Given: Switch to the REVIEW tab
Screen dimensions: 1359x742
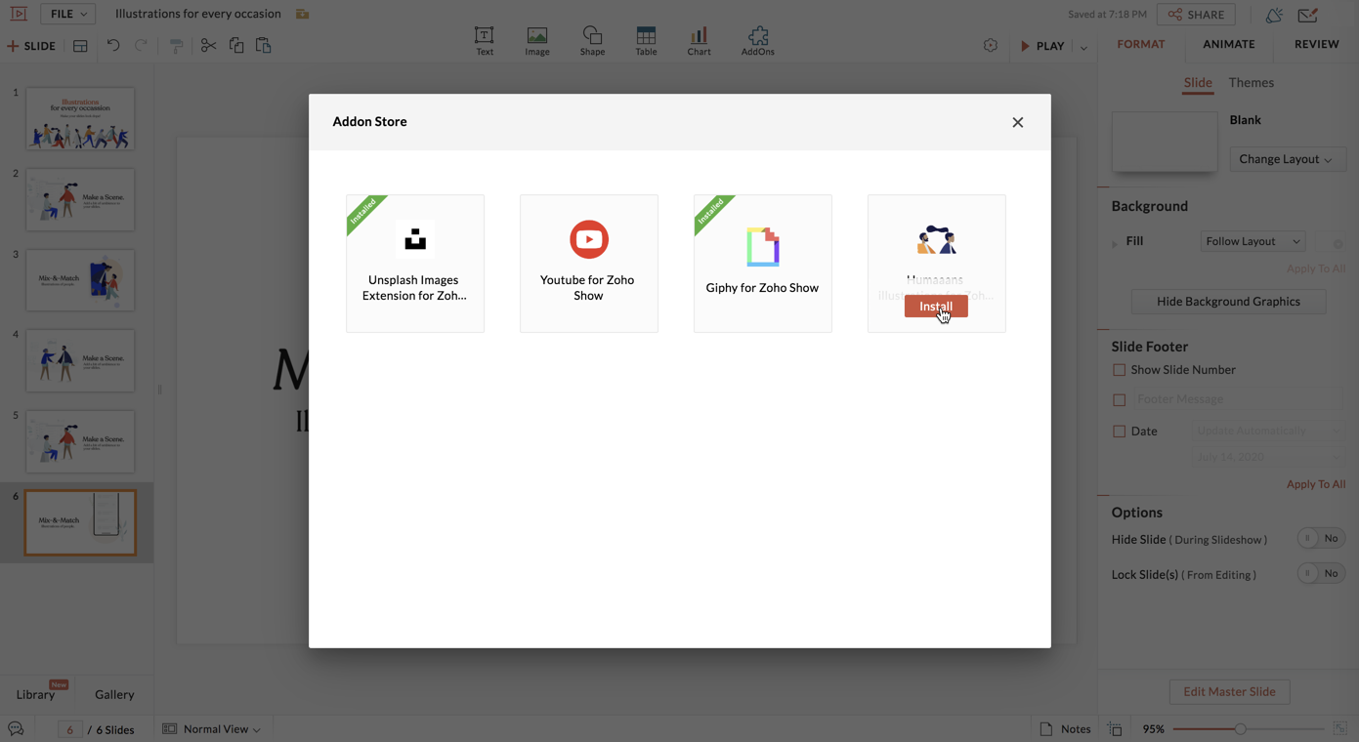Looking at the screenshot, I should click(1317, 44).
